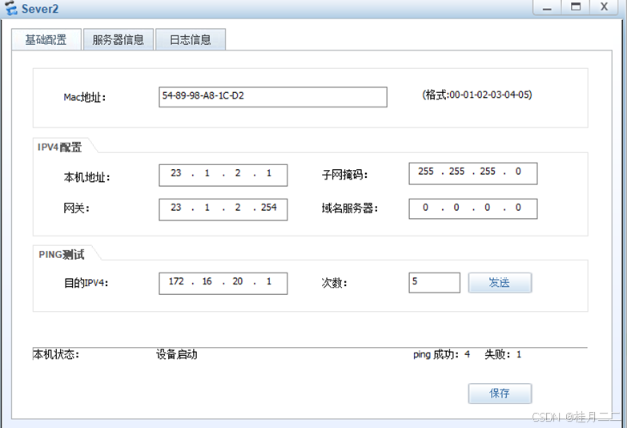The height and width of the screenshot is (428, 627).
Task: Click the 次数 count field
Action: coord(434,283)
